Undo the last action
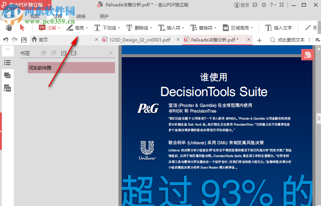 (6, 40)
